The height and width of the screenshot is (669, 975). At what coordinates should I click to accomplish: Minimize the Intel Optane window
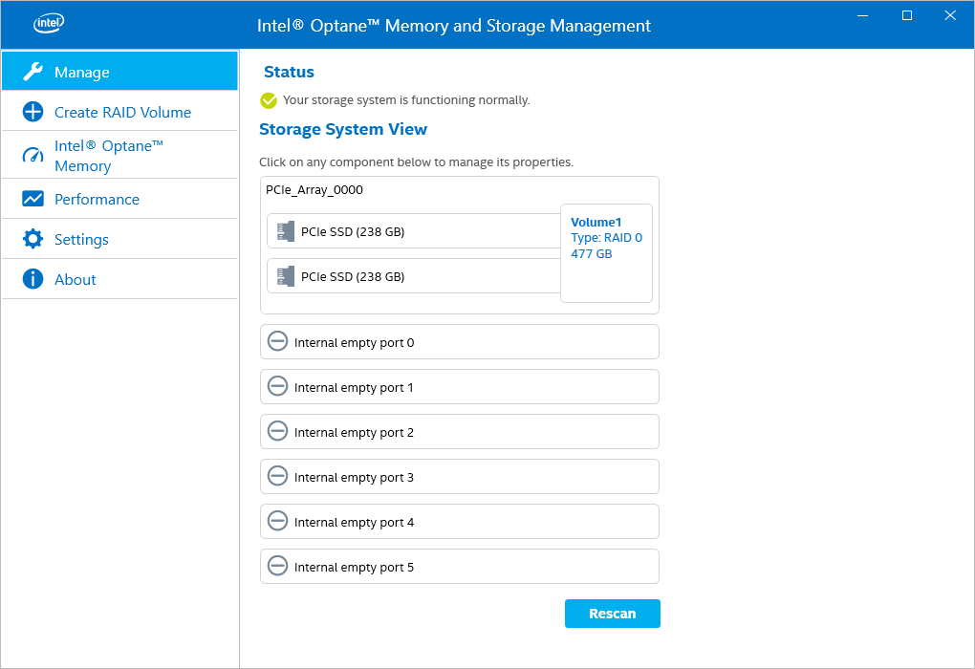coord(862,15)
